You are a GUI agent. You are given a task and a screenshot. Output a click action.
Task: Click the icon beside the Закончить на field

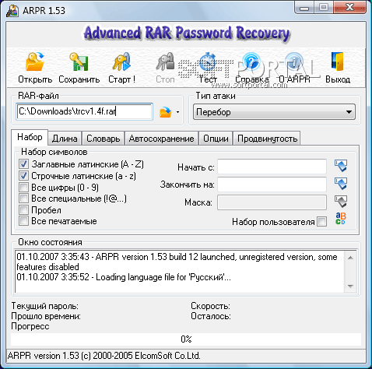tap(341, 184)
